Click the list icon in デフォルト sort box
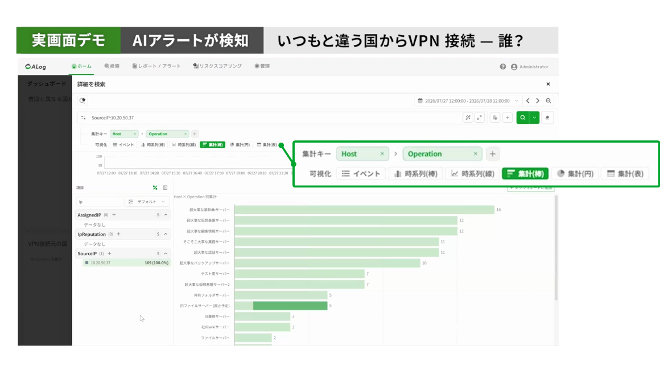The width and height of the screenshot is (660, 371). (x=130, y=202)
